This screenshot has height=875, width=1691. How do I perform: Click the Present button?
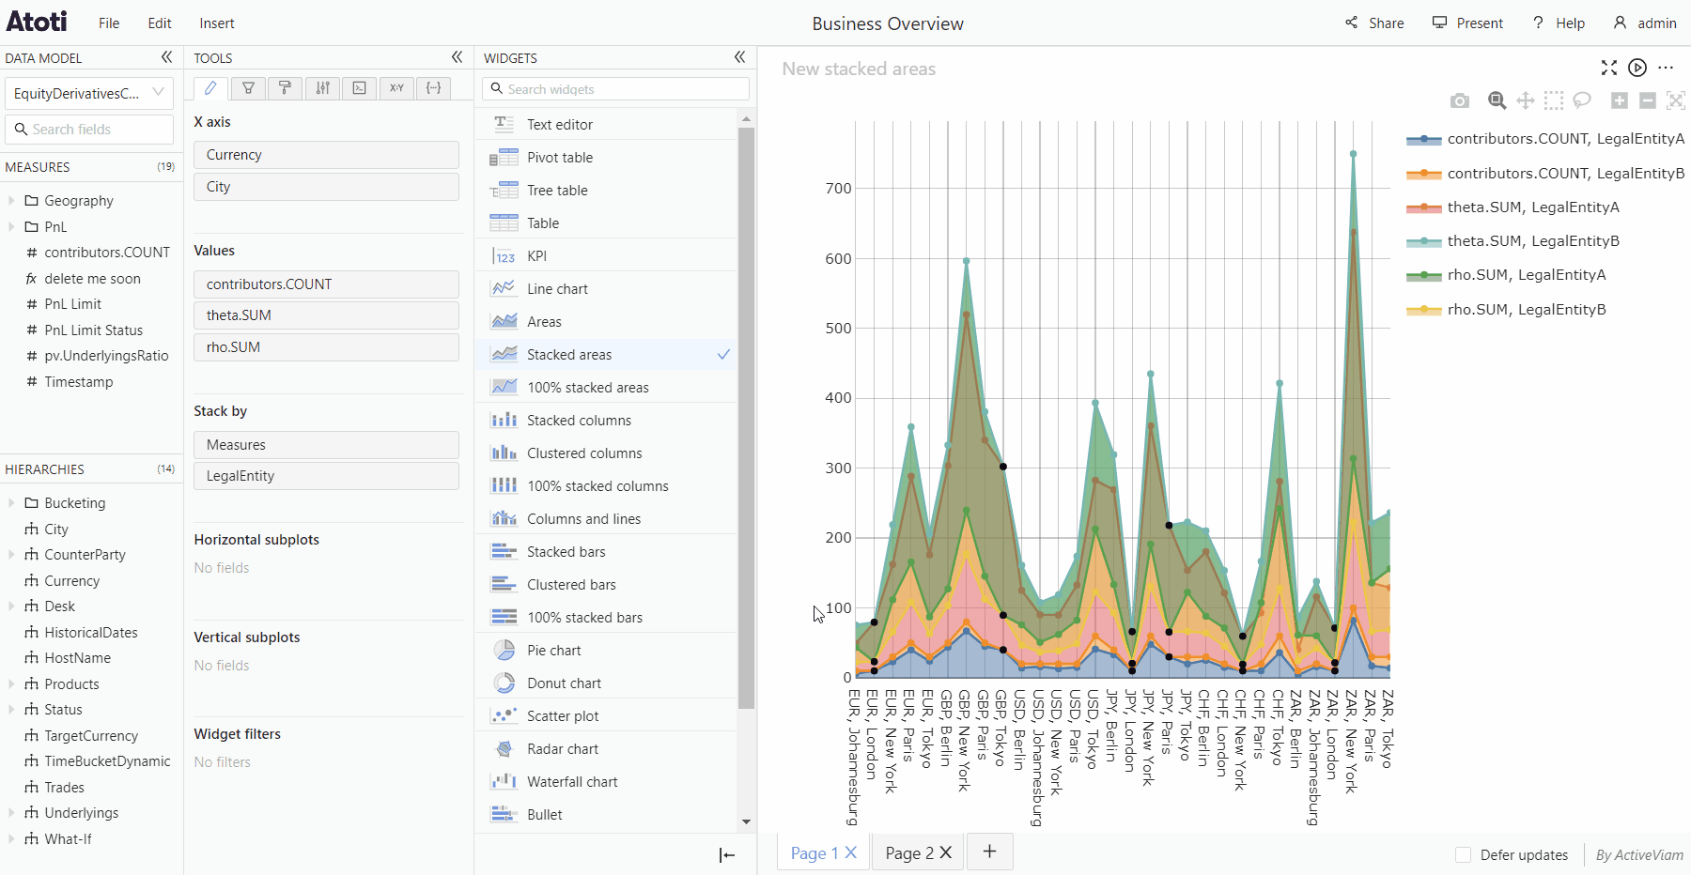click(1467, 23)
